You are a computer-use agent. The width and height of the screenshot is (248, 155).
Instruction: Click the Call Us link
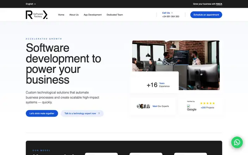[x=166, y=13]
